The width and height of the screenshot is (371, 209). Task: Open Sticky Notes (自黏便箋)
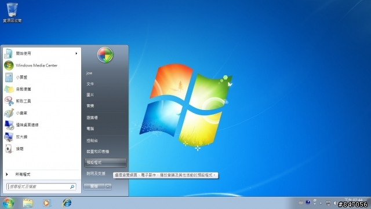coord(41,89)
